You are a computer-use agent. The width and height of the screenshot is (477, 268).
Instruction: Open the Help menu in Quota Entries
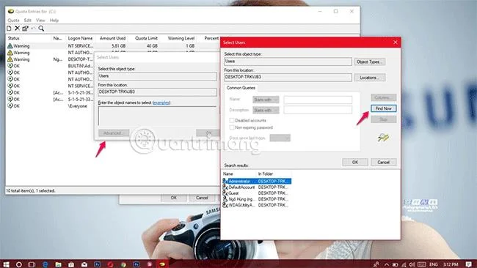coord(54,21)
